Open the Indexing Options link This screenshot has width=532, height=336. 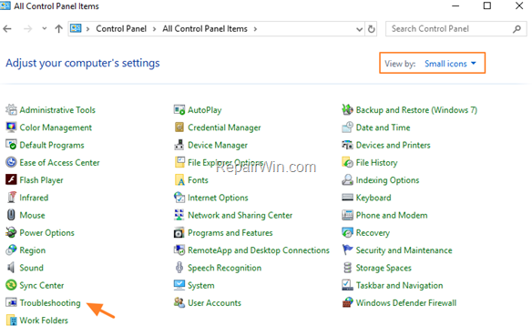tap(387, 180)
